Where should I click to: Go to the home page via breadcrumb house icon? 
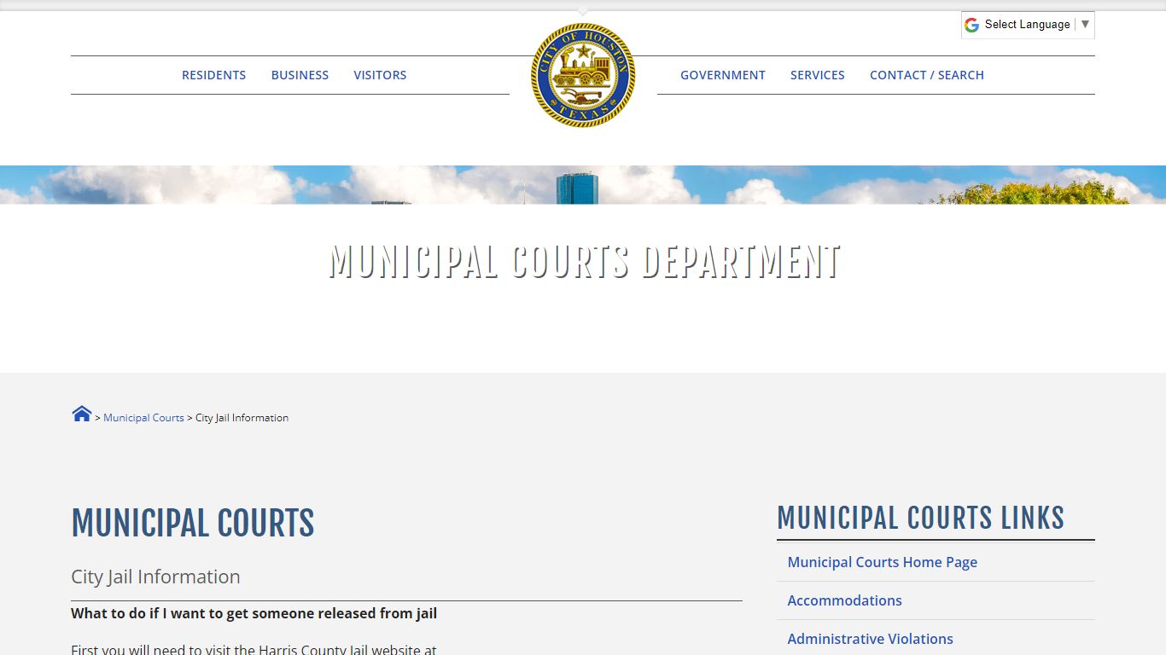pos(82,414)
